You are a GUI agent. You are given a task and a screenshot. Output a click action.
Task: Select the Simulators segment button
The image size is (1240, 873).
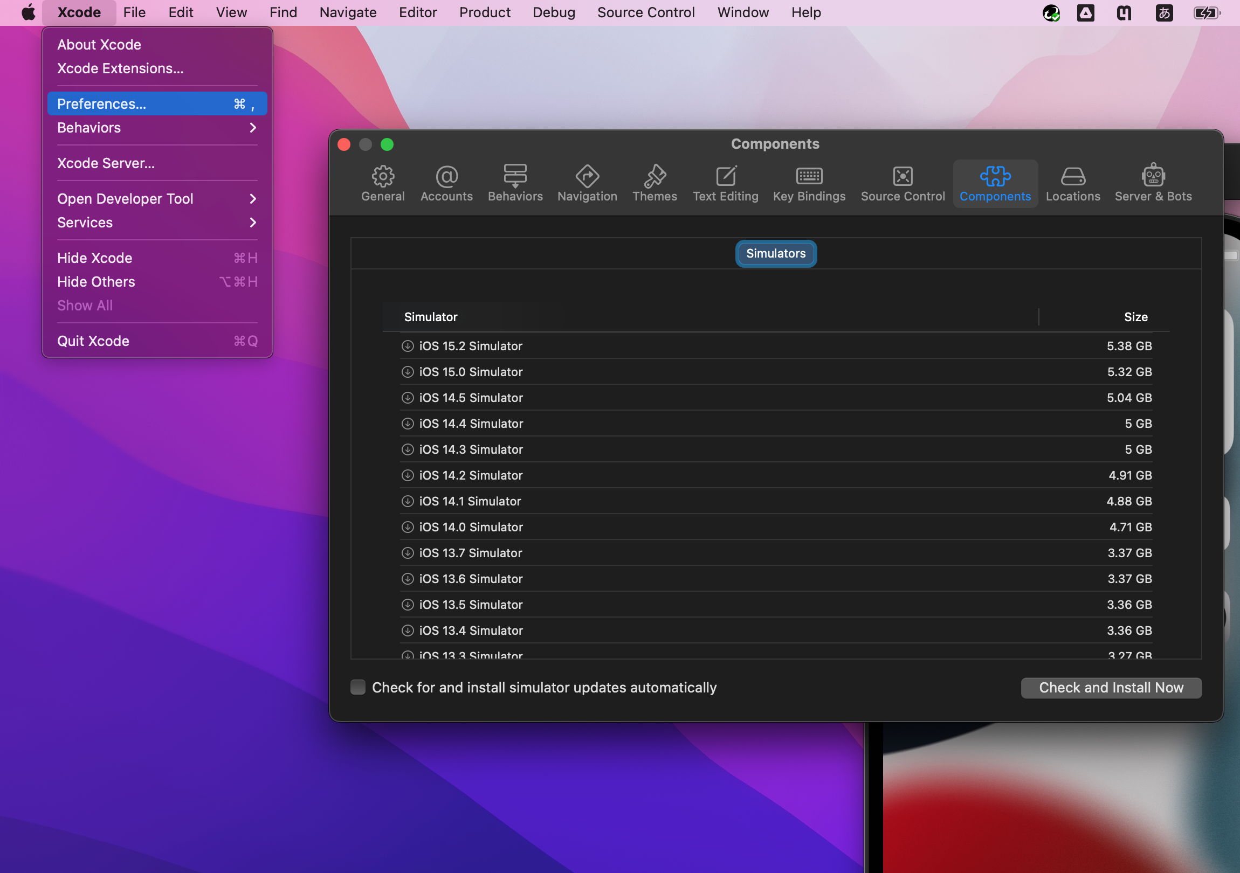776,253
